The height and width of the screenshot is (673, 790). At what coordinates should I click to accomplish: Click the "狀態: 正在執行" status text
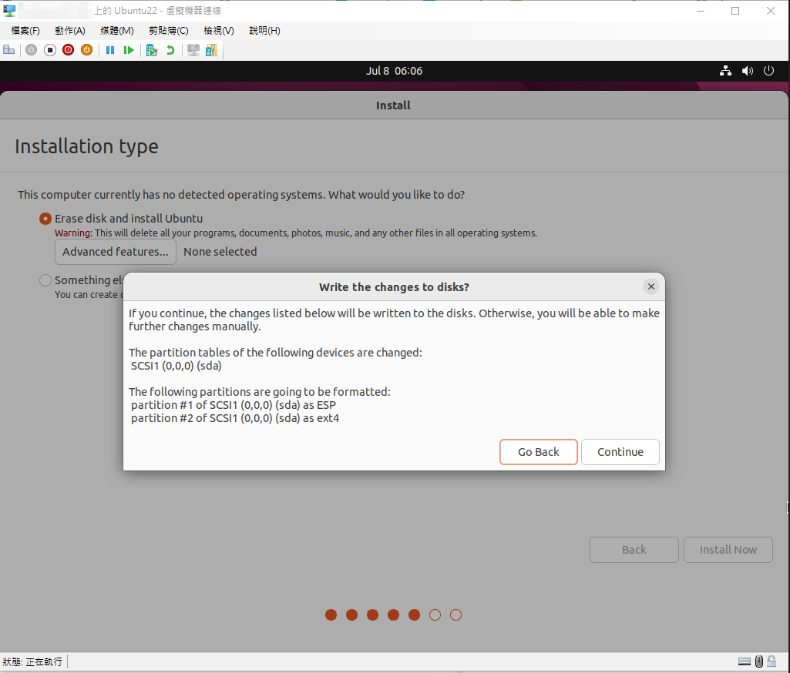32,661
